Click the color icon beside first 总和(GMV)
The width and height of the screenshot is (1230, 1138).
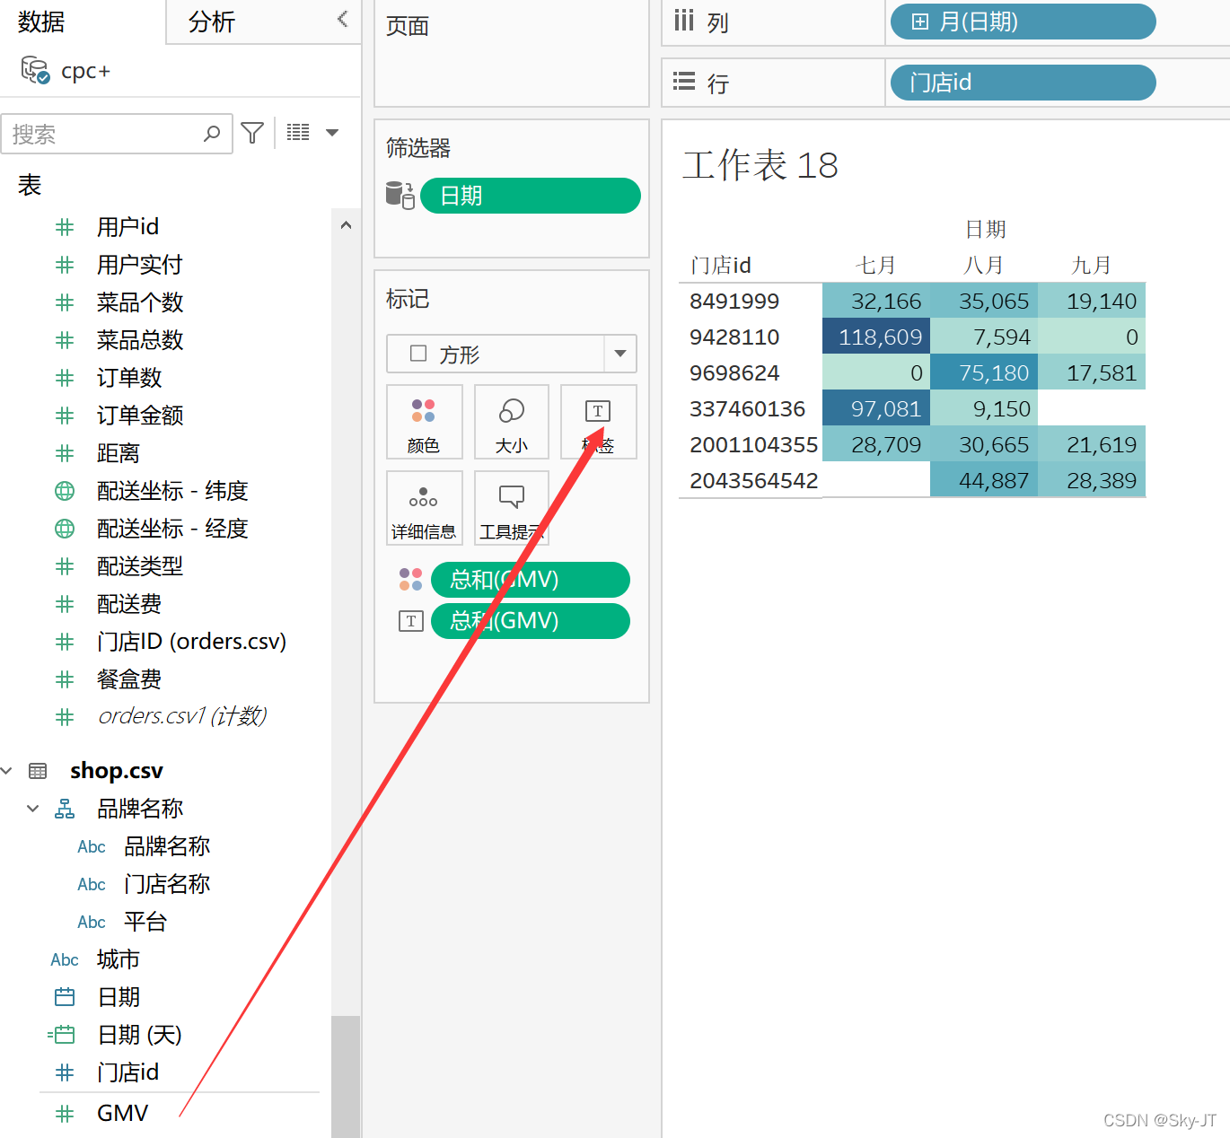[410, 579]
